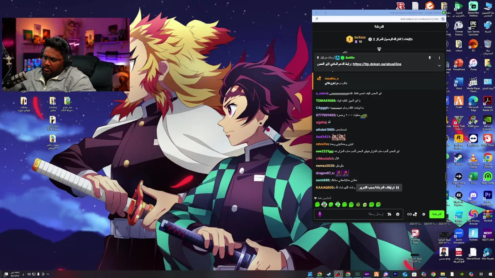Click the webcam overlay thumbnail
495x278 pixels.
click(65, 54)
